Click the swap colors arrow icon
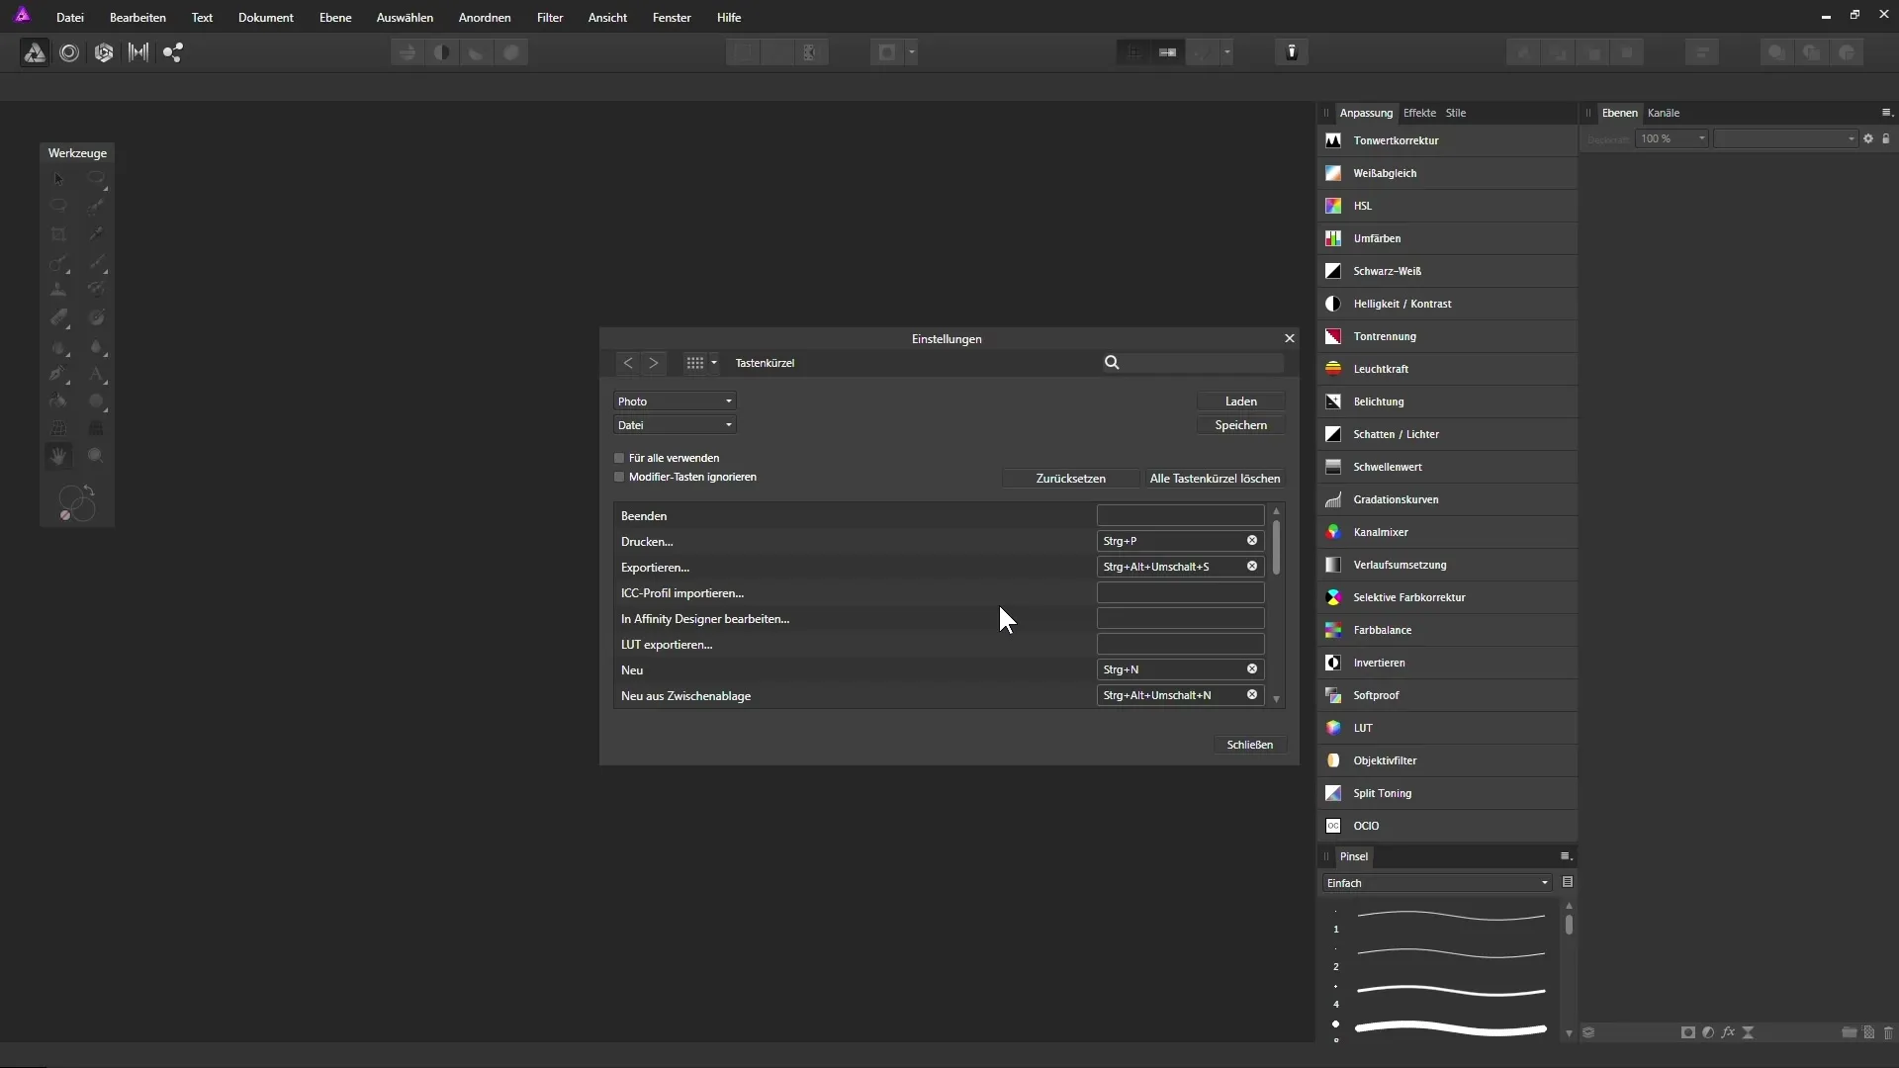Screen dimensions: 1899x1068 [89, 489]
